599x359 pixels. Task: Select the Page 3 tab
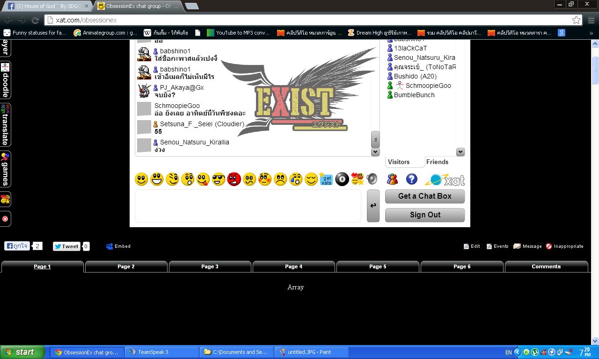210,266
